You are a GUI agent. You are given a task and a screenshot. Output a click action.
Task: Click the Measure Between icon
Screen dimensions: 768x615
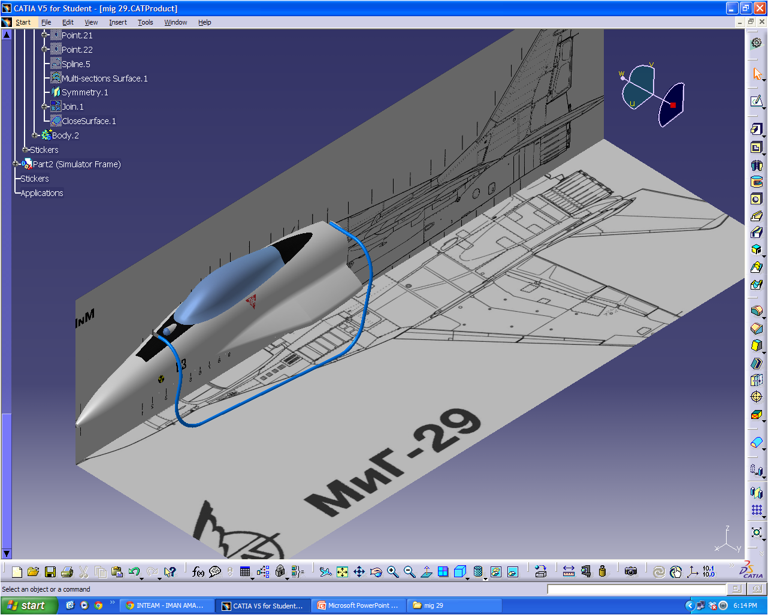click(569, 572)
